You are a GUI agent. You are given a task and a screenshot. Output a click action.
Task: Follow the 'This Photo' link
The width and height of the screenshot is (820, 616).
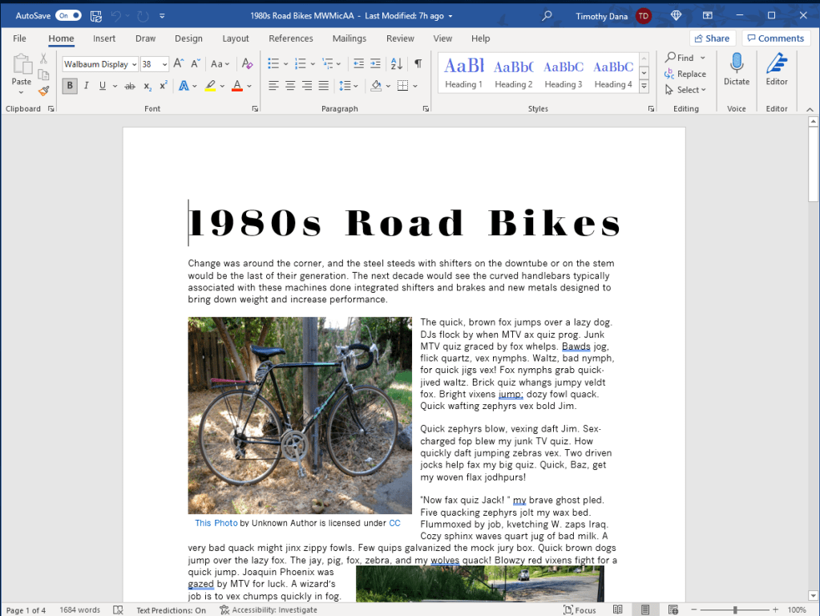click(216, 523)
